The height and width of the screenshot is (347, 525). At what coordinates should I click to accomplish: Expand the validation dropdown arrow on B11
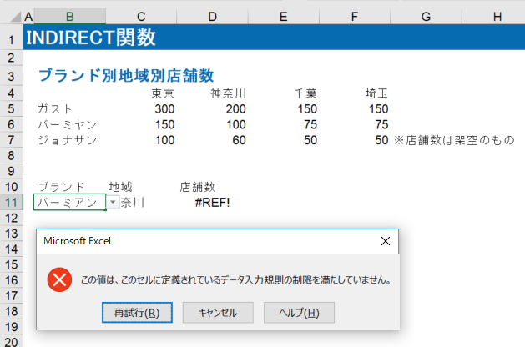click(x=113, y=203)
